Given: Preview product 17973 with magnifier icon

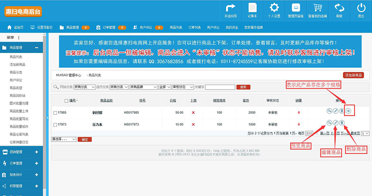Looking at the screenshot, I should (x=329, y=123).
